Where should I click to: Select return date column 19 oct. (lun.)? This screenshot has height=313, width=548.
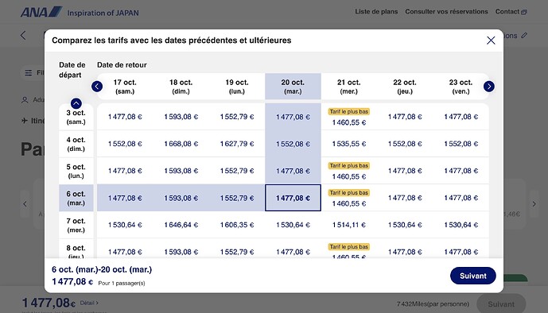(x=236, y=87)
